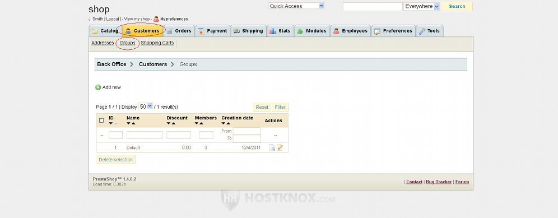Click the Default group name cell
This screenshot has height=218, width=558.
click(x=133, y=147)
